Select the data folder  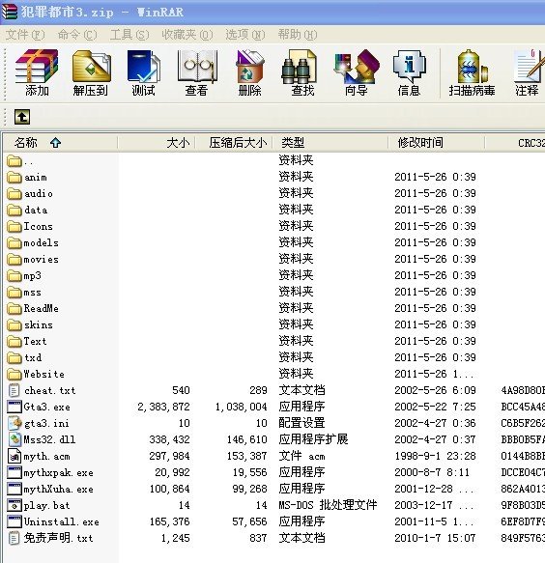tap(27, 211)
